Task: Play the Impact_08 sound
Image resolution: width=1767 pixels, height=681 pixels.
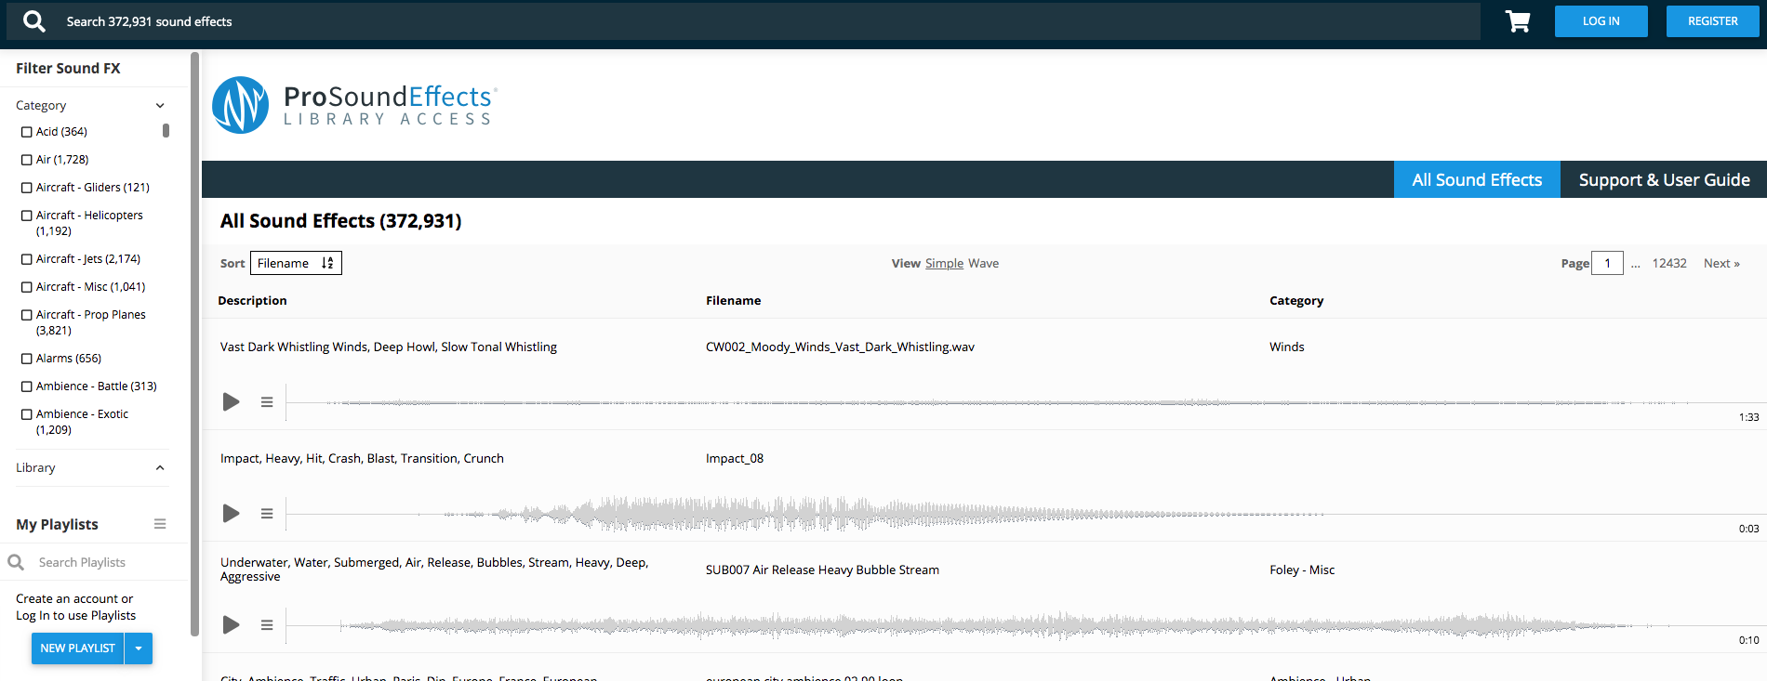Action: pos(232,514)
